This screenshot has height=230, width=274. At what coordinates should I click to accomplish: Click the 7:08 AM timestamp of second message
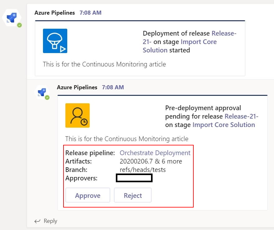point(113,87)
